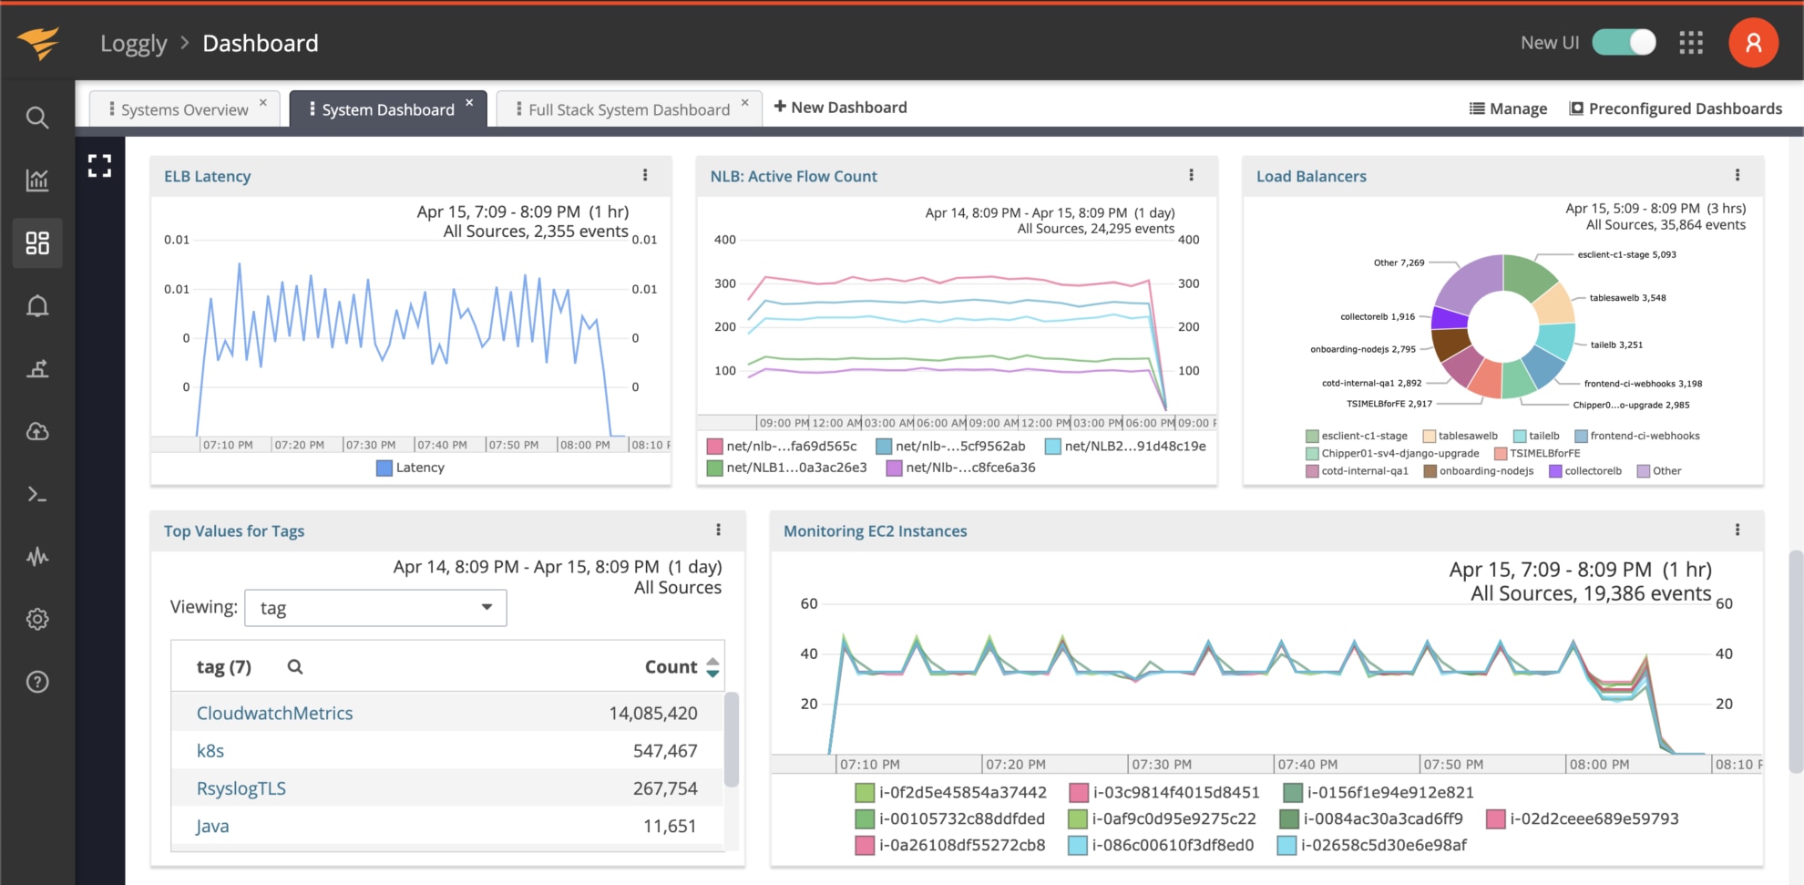Open the CloudwatchMetrics tag link
This screenshot has width=1804, height=885.
274,713
